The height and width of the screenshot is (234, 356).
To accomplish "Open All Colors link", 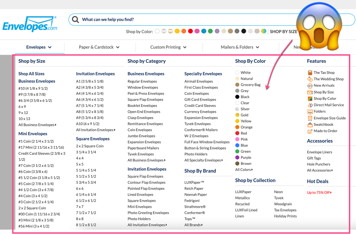I will click(244, 170).
